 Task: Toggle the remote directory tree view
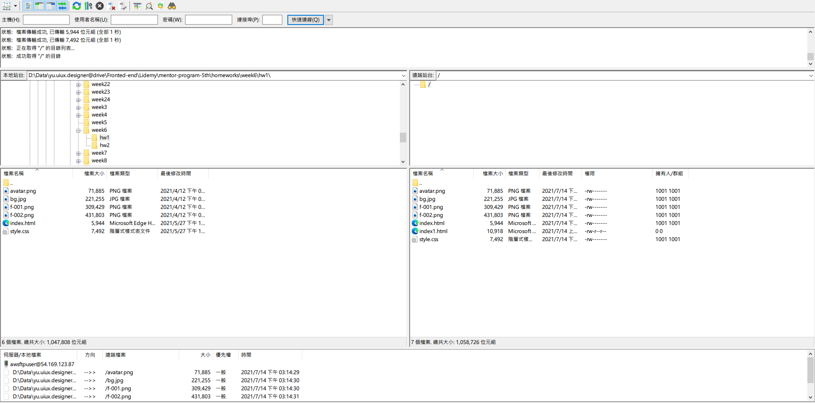(x=51, y=6)
